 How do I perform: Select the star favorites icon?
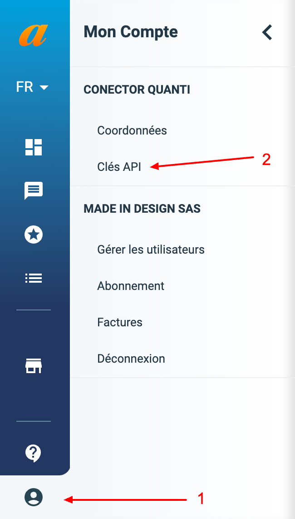tap(33, 235)
